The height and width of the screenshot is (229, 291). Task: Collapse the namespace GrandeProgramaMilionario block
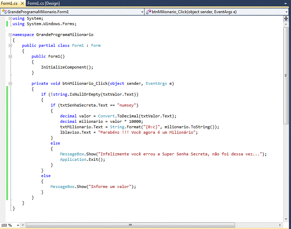click(11, 35)
